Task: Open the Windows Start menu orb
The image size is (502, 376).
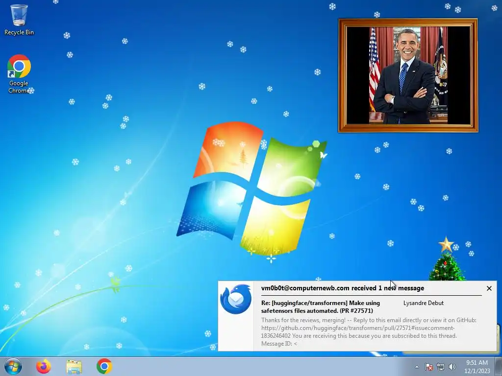Action: 13,366
